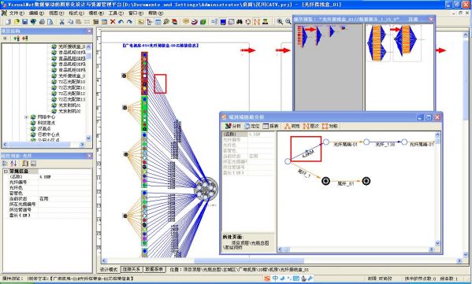Select the 科技馆点 tree item

pyautogui.click(x=46, y=123)
